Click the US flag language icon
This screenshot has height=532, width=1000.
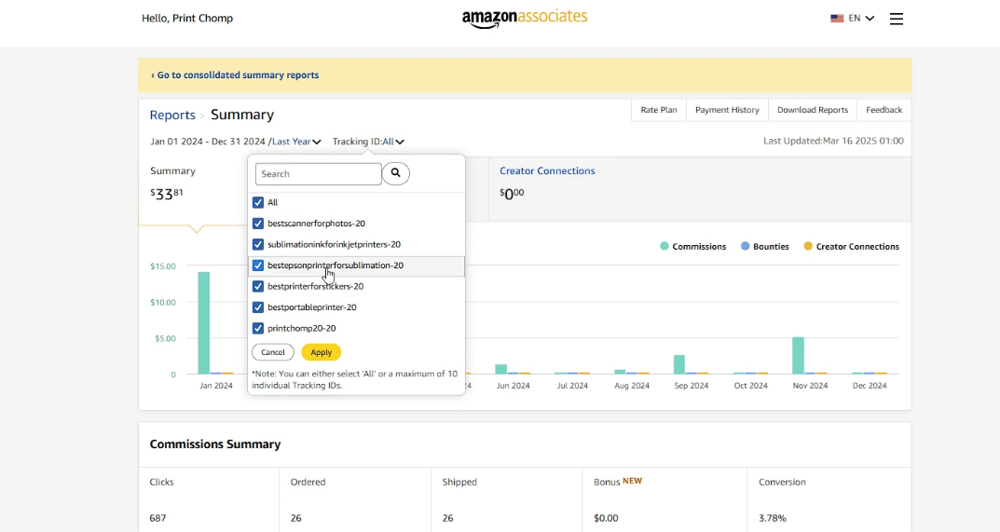pos(837,19)
